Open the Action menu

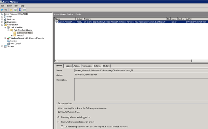click(9, 6)
